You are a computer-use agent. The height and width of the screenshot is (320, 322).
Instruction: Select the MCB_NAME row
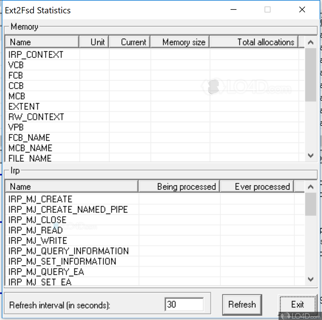click(155, 148)
